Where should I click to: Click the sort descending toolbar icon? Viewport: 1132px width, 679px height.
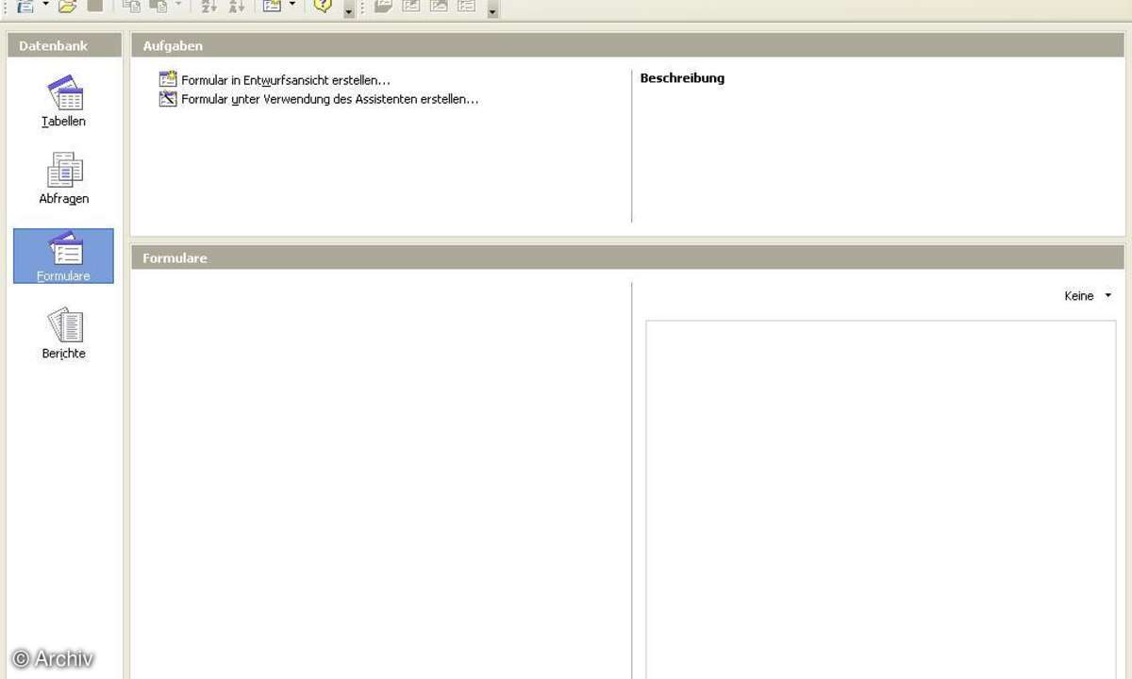(x=236, y=6)
